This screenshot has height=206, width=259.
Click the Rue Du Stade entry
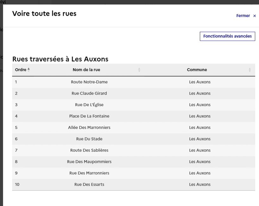89,139
